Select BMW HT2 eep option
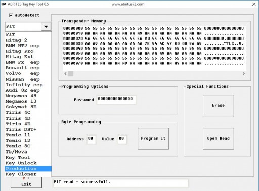Screen dimensions: 259x191 [x=28, y=46]
